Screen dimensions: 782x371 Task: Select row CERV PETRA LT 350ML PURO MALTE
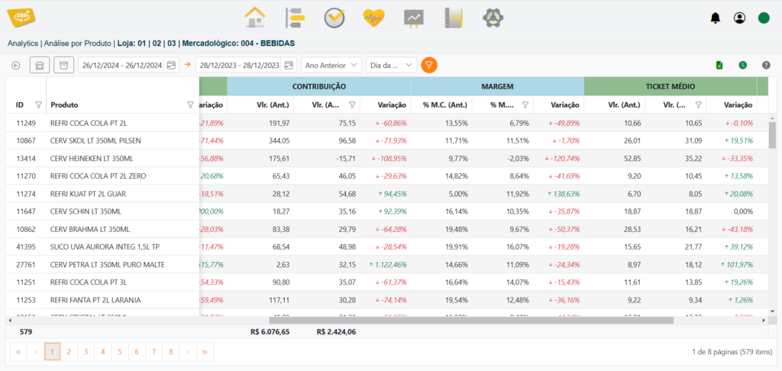[387, 265]
